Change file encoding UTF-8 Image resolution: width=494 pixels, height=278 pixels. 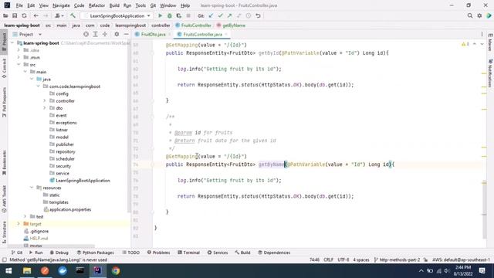(x=343, y=259)
